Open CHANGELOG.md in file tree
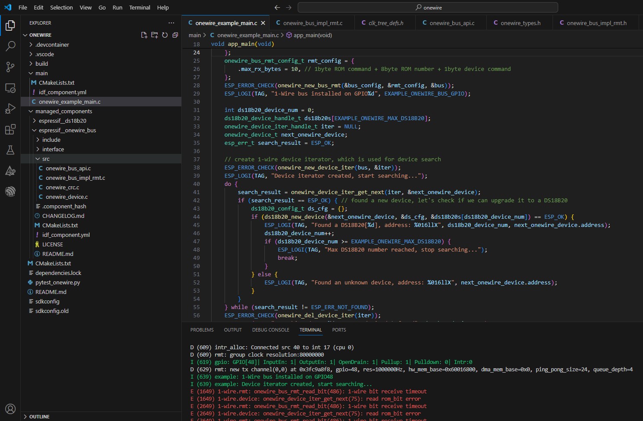 click(101, 216)
